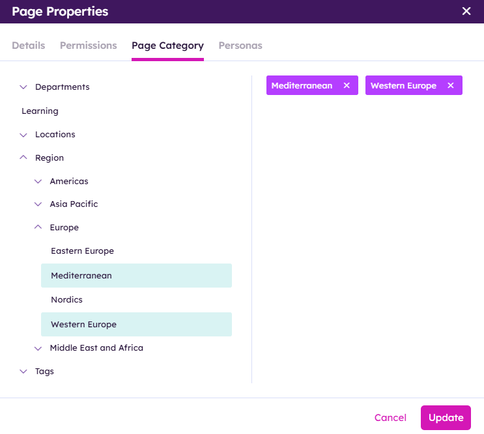Viewport: 484px width, 434px height.
Task: Expand the Americas subcategory
Action: coord(38,182)
